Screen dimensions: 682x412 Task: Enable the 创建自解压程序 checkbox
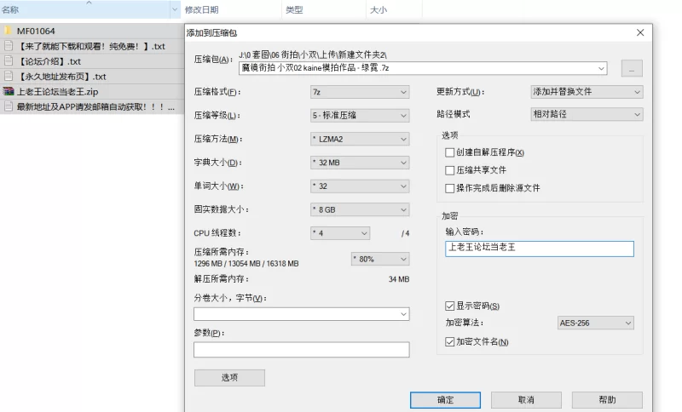coord(450,152)
